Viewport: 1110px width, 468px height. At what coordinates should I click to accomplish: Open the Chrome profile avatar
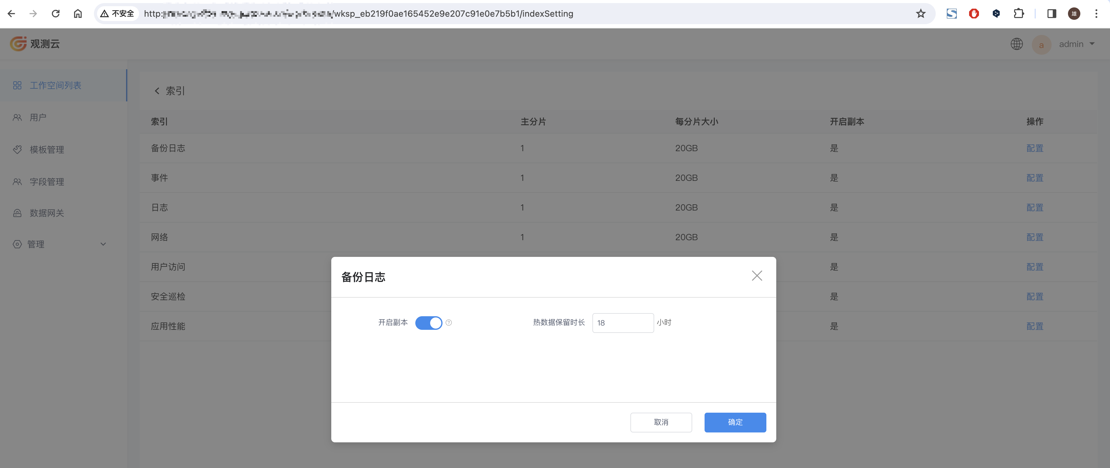(1074, 14)
